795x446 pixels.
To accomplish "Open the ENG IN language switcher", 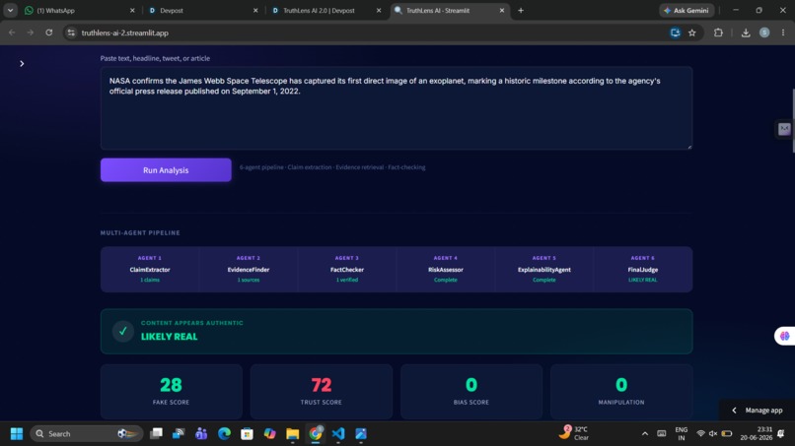I will [682, 434].
